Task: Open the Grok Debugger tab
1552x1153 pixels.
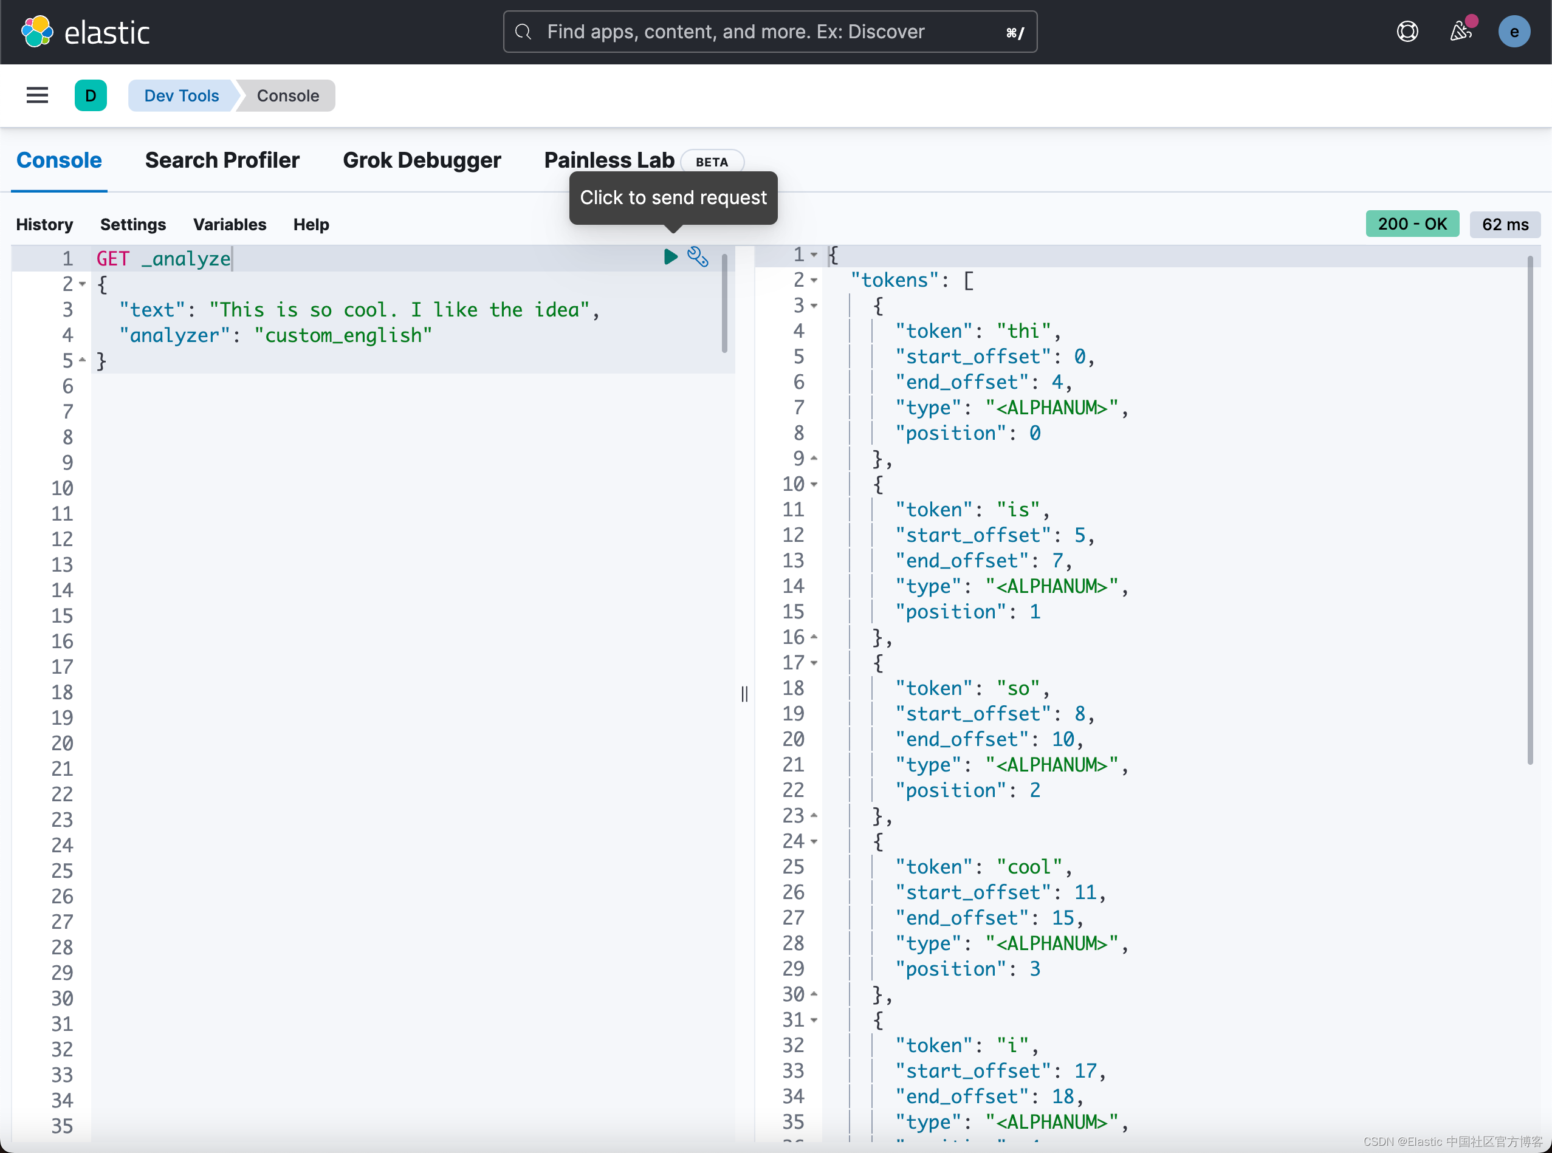Action: [x=422, y=160]
